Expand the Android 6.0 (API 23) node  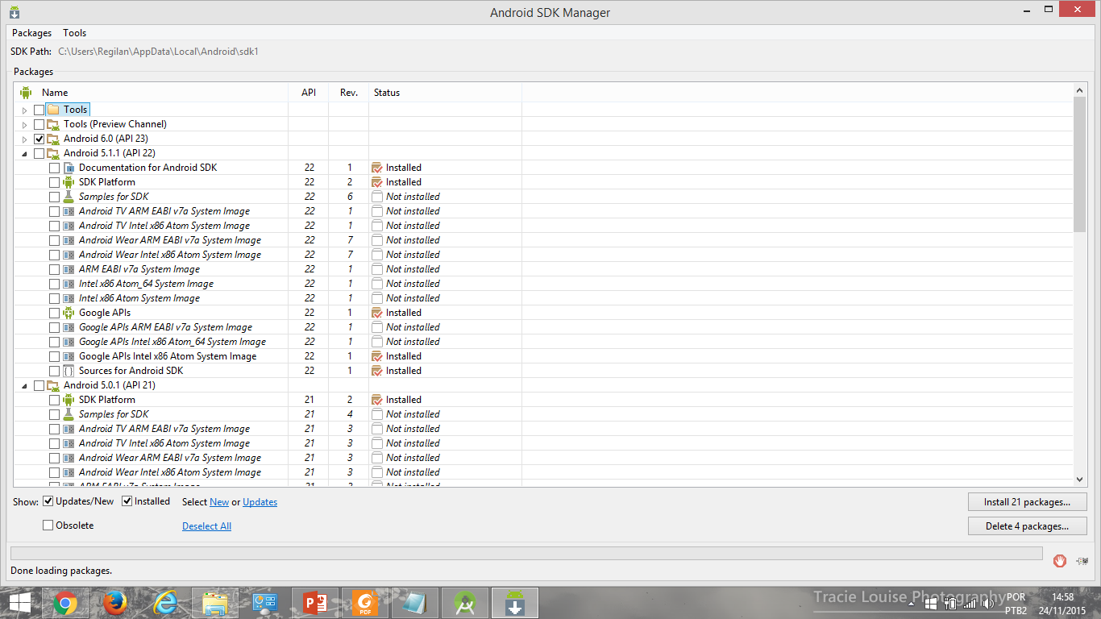24,139
